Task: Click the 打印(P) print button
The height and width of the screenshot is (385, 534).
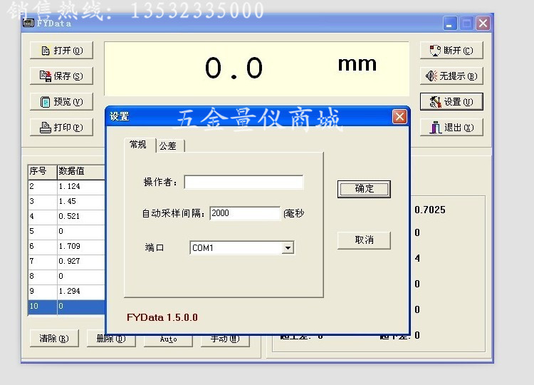Action: point(61,128)
